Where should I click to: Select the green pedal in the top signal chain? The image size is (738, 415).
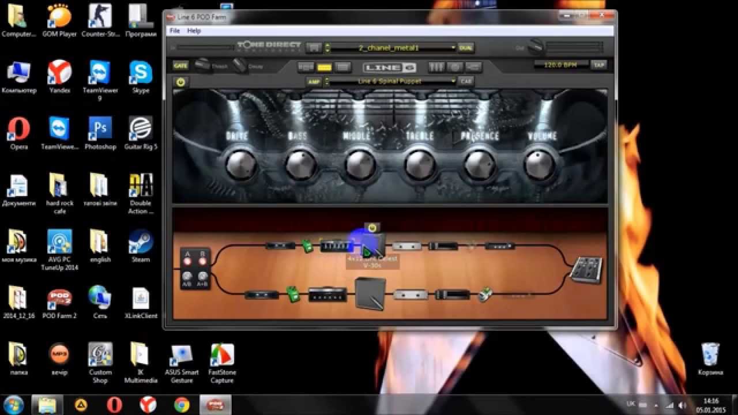coord(307,246)
